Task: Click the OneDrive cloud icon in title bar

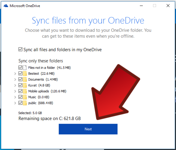Action: pos(6,6)
